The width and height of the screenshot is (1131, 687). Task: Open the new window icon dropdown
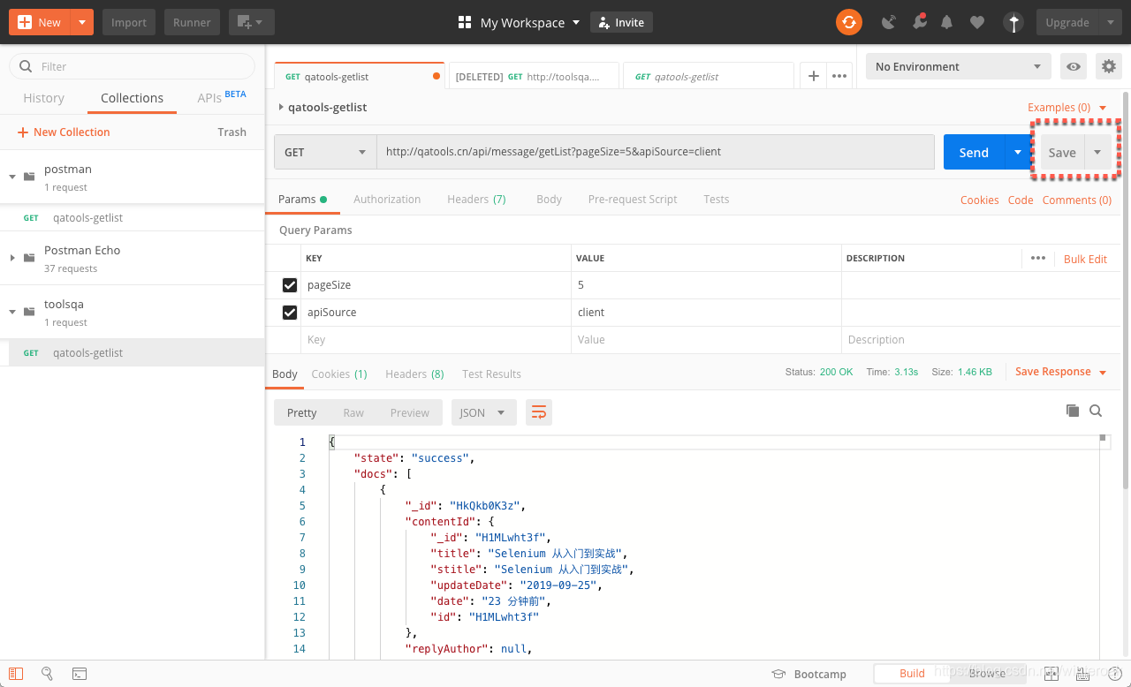251,22
